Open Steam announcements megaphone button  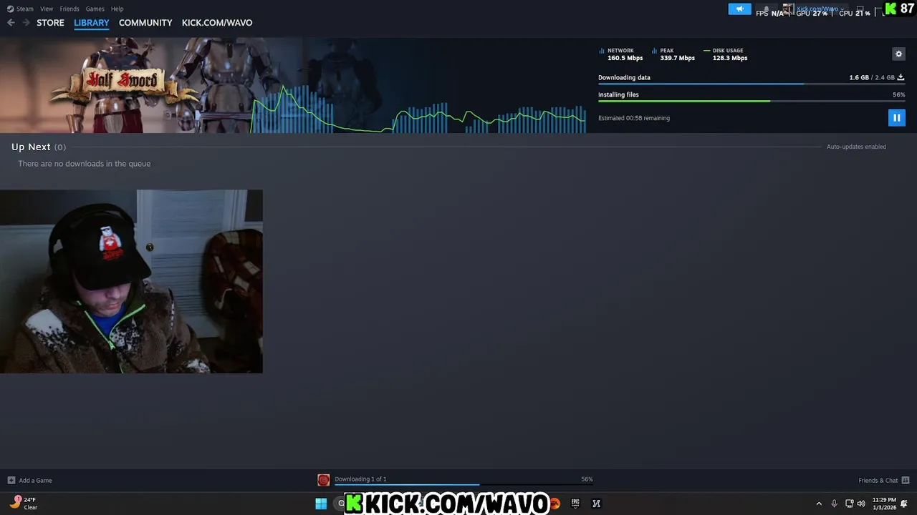(739, 9)
